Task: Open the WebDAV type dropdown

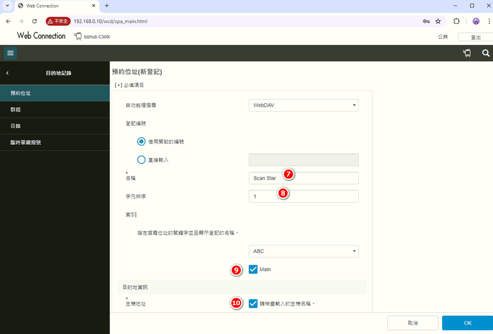Action: (x=303, y=105)
